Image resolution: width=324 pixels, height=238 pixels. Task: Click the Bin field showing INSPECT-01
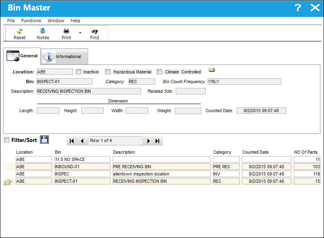click(65, 81)
